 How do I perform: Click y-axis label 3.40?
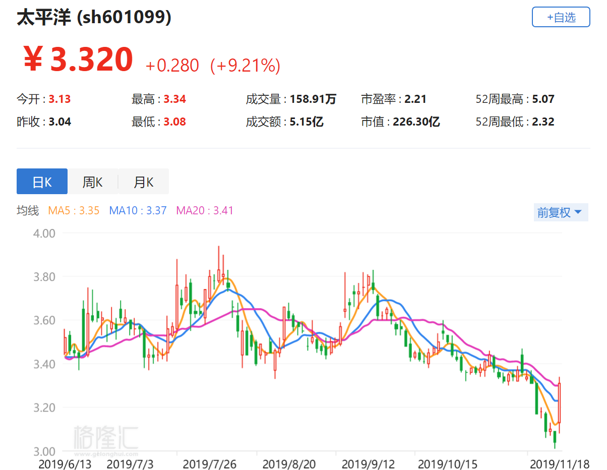coord(45,364)
